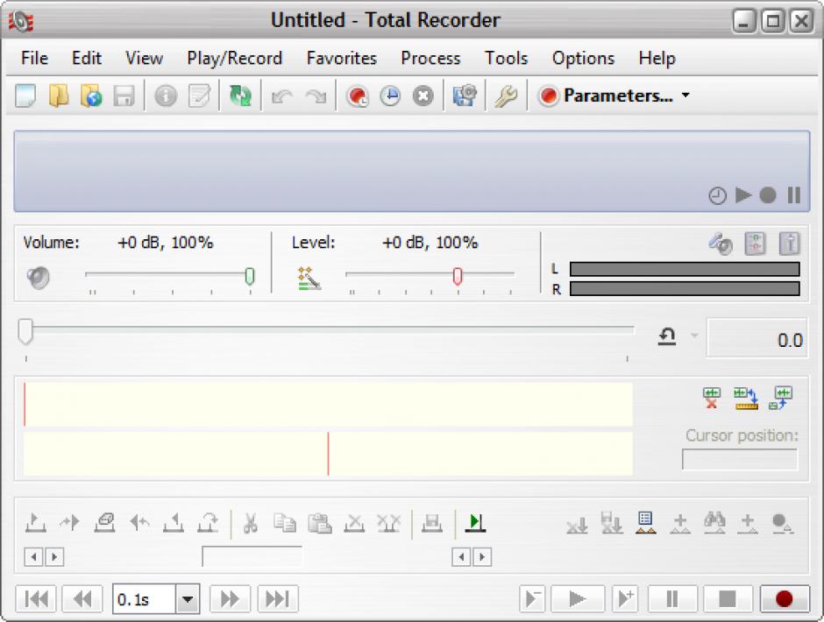Open the wrench settings icon
The width and height of the screenshot is (824, 622).
tap(506, 96)
